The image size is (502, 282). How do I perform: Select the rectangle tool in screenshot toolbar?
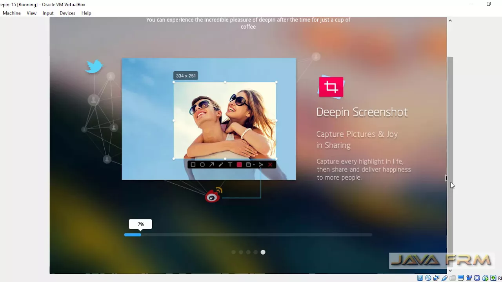tap(193, 165)
